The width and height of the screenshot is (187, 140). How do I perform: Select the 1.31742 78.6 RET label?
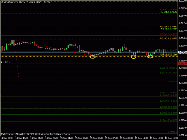(168, 9)
